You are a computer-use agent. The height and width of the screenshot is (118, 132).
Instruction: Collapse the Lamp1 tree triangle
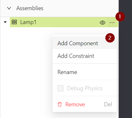5,22
